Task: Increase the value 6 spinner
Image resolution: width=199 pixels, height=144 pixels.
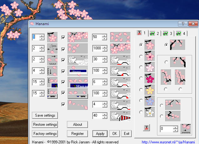Action: click(105, 80)
